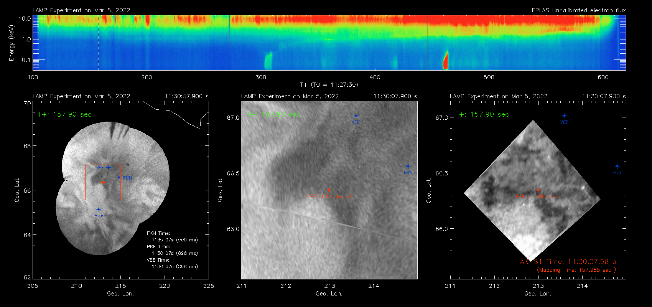Click the 'VEE Time:' label

point(158,260)
